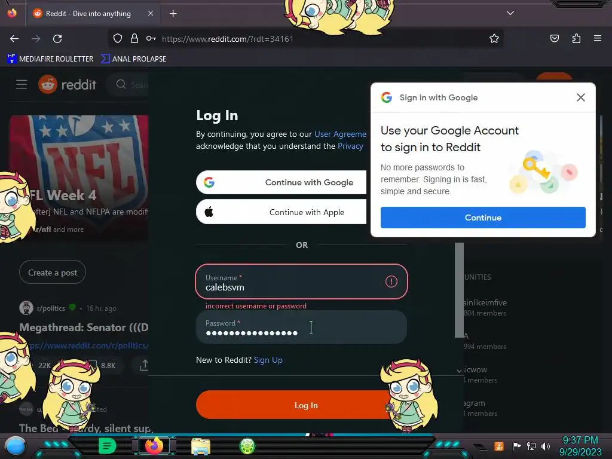Click Continue in the Google sign-in popup
Image resolution: width=612 pixels, height=459 pixels.
pos(483,218)
